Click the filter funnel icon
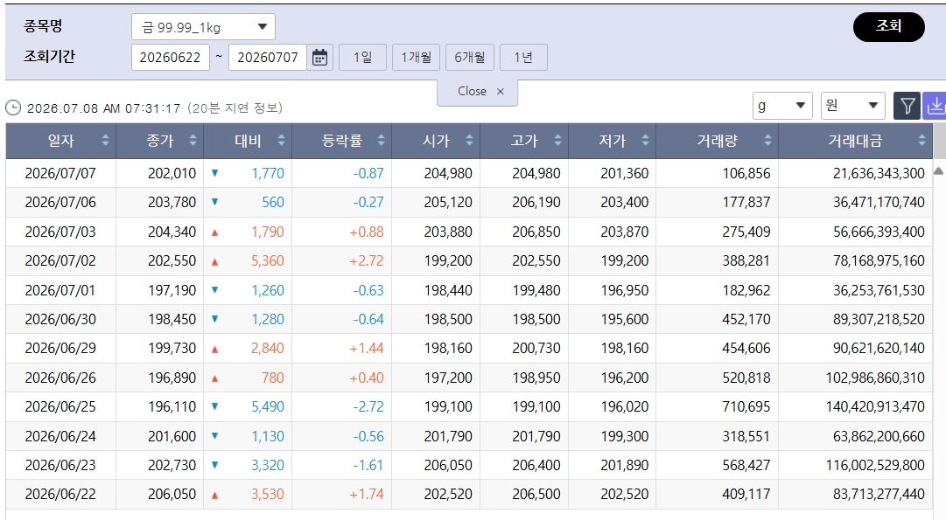946x520 pixels. [907, 106]
